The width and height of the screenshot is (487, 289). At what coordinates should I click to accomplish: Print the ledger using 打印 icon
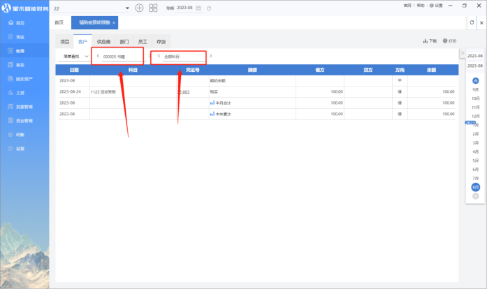tap(449, 41)
